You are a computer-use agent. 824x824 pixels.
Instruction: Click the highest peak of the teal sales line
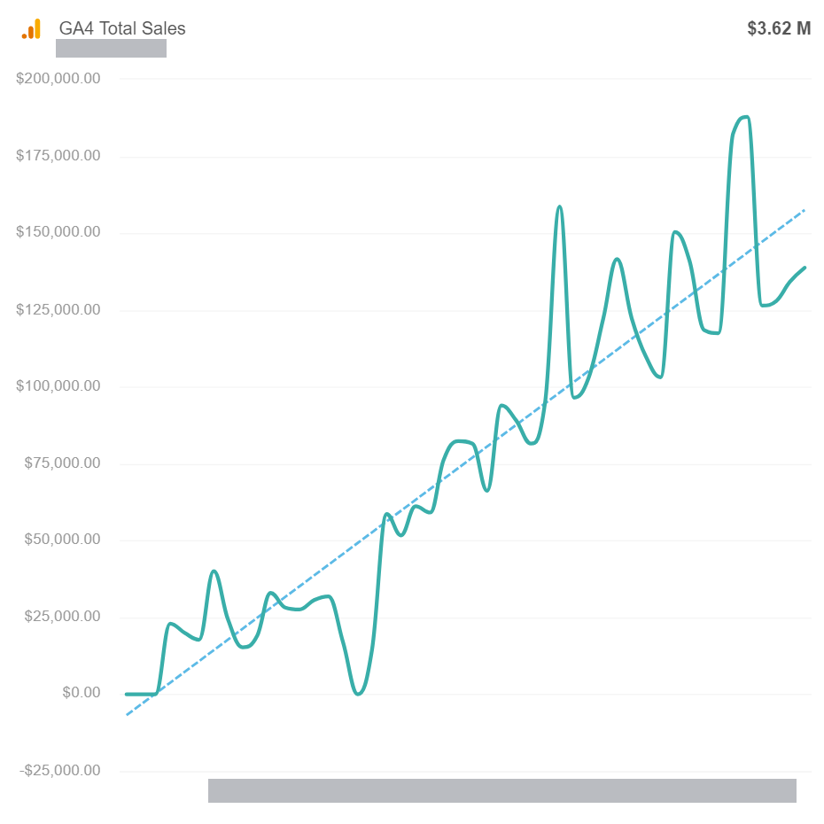pyautogui.click(x=745, y=117)
